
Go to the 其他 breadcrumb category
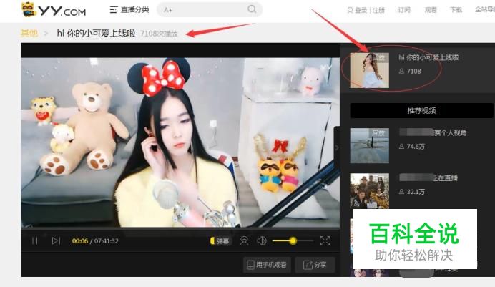[x=29, y=33]
